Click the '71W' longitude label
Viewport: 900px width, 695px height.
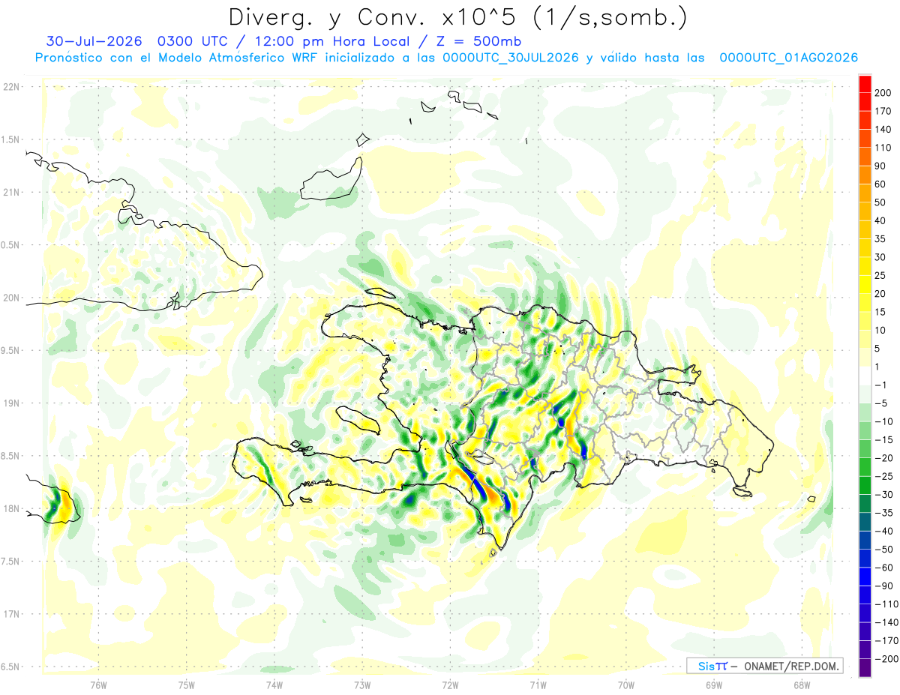(538, 685)
